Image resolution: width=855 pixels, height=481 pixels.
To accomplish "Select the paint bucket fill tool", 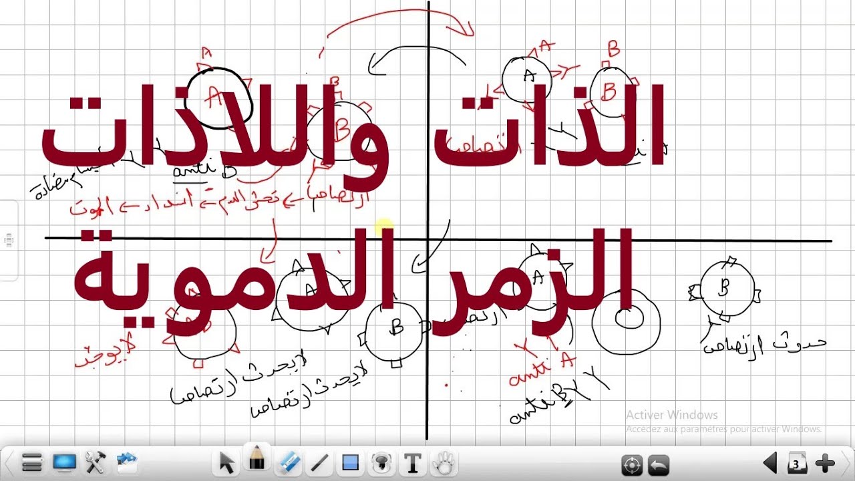I will click(381, 462).
